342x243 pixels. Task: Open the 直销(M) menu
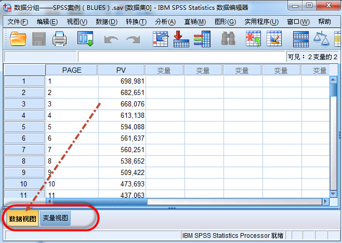pos(195,22)
